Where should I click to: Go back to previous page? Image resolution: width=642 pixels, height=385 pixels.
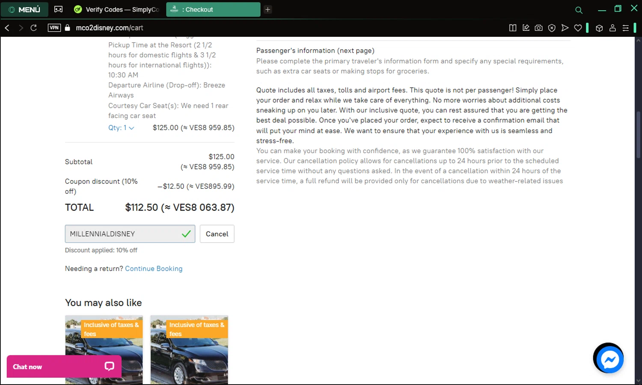[x=7, y=28]
